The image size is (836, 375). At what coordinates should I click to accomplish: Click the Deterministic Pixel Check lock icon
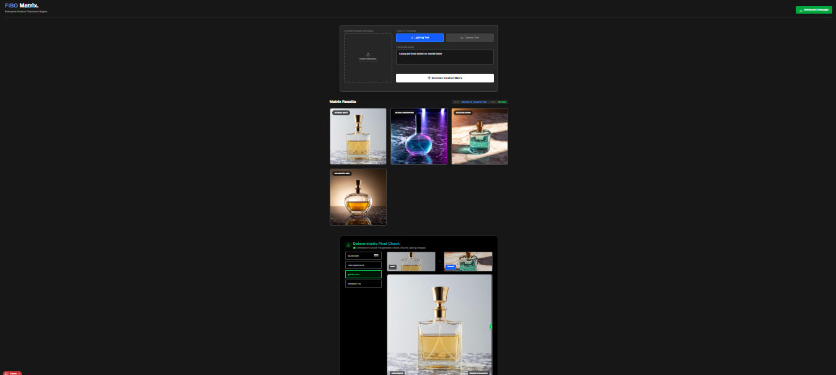tap(348, 245)
